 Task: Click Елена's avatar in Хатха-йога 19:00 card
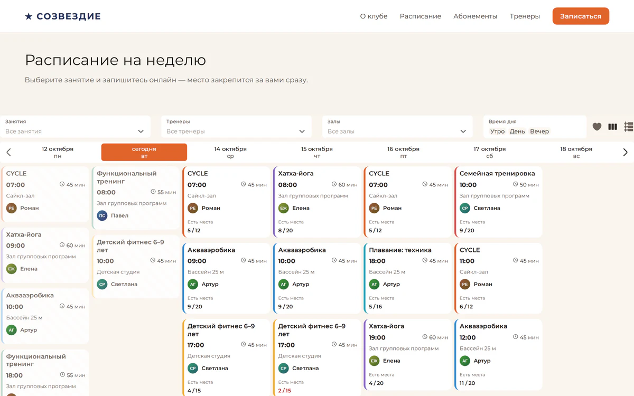374,361
